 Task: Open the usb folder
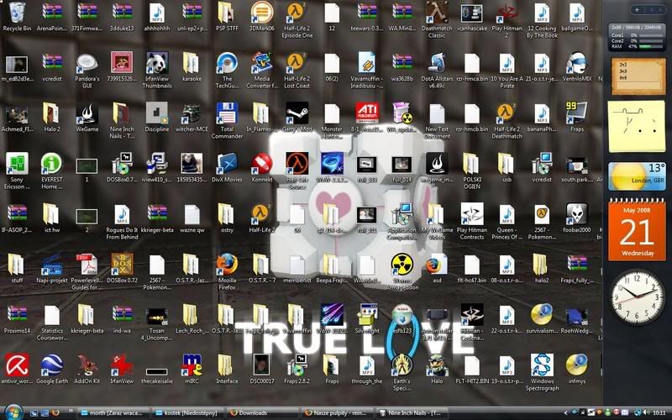(x=507, y=163)
